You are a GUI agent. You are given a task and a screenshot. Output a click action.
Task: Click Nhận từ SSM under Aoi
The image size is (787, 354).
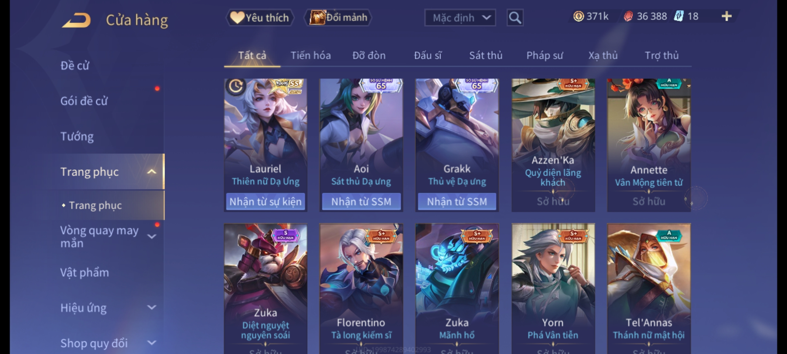pos(361,201)
